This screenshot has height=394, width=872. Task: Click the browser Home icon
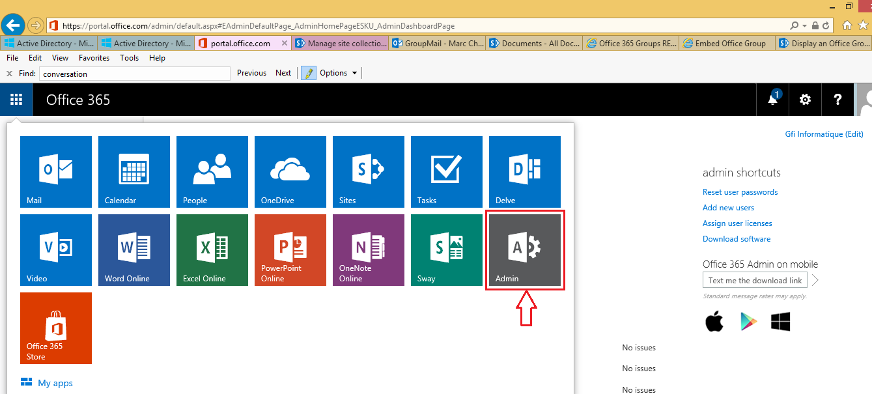[847, 26]
